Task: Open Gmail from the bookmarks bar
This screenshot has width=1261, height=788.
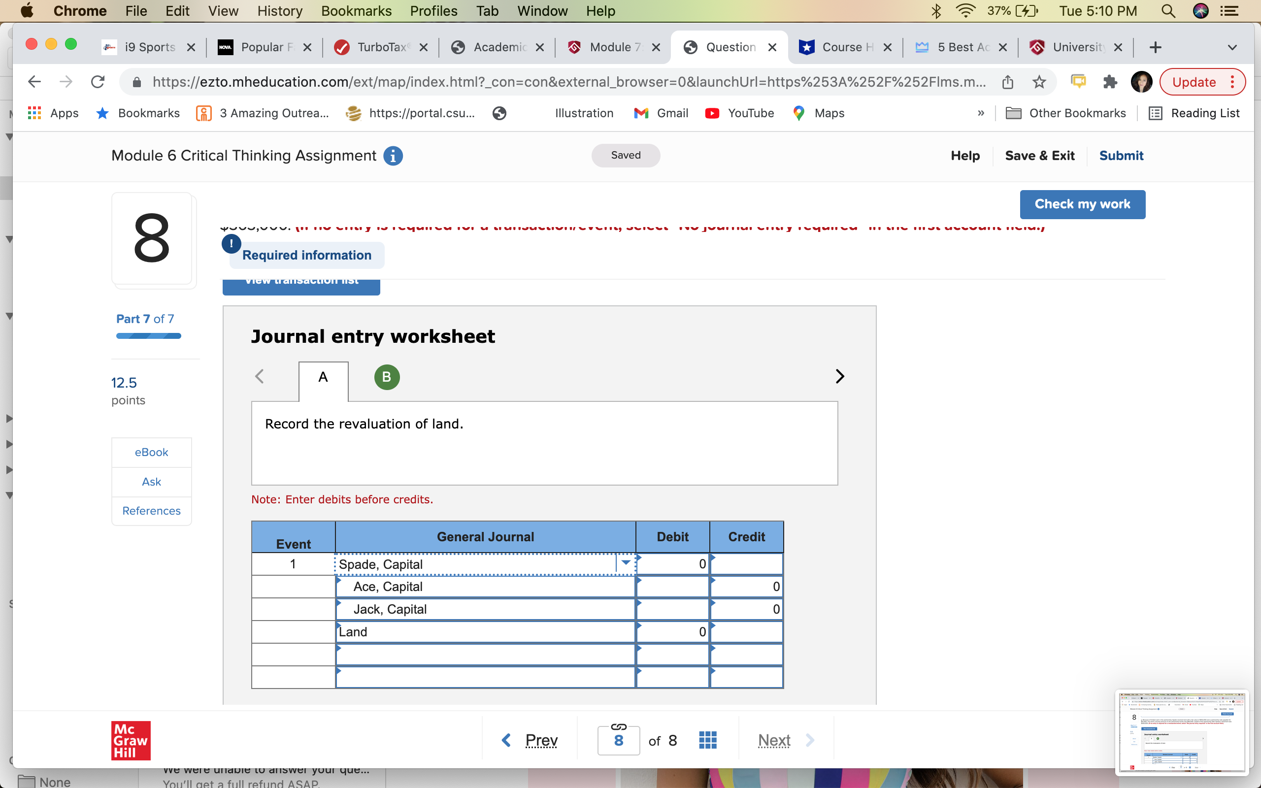Action: coord(661,113)
